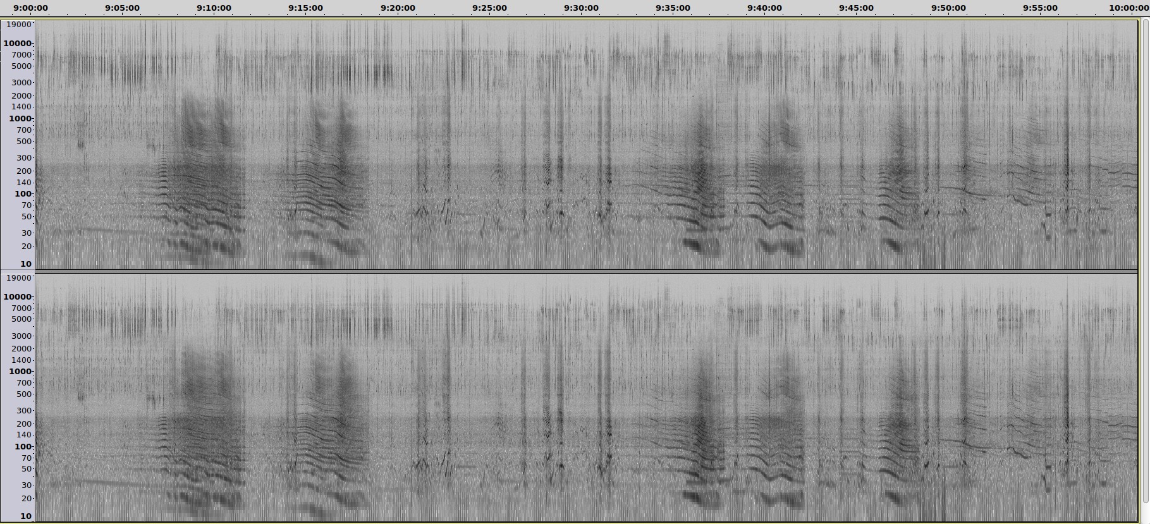This screenshot has width=1150, height=524.
Task: Click the 10 label at the bottom of the lower track's scale
Action: tap(25, 516)
